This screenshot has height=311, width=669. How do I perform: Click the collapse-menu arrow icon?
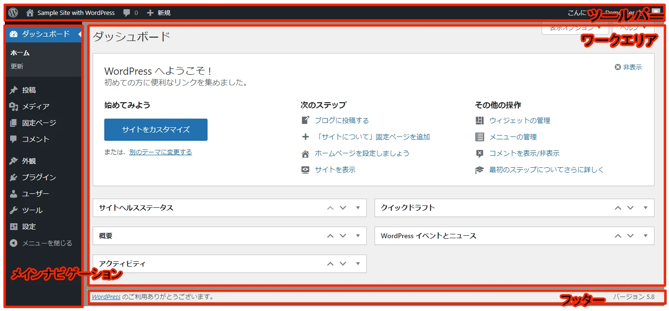coord(14,243)
